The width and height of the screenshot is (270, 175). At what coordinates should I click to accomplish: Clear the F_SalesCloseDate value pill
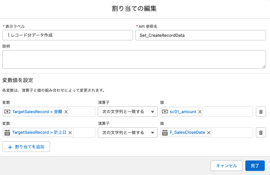209,133
